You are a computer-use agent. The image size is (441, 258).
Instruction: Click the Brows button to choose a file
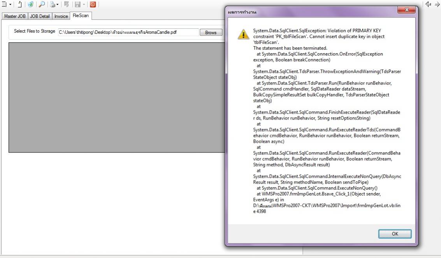click(x=211, y=32)
